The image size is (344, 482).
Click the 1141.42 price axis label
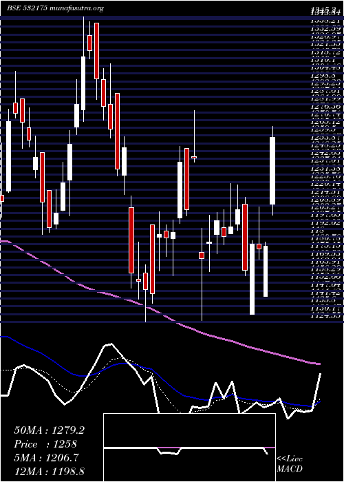click(x=327, y=293)
